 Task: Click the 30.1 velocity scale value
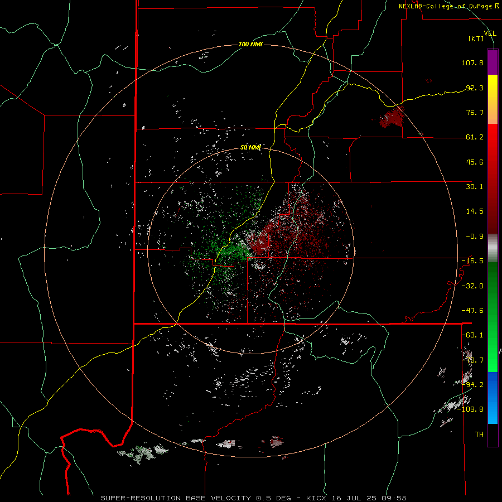click(x=475, y=187)
